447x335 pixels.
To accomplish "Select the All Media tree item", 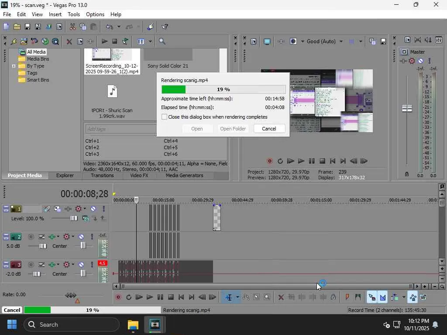I will (x=36, y=52).
